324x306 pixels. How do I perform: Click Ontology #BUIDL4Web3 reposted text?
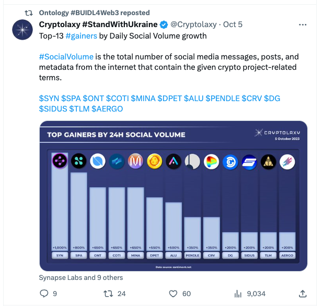[x=94, y=13]
